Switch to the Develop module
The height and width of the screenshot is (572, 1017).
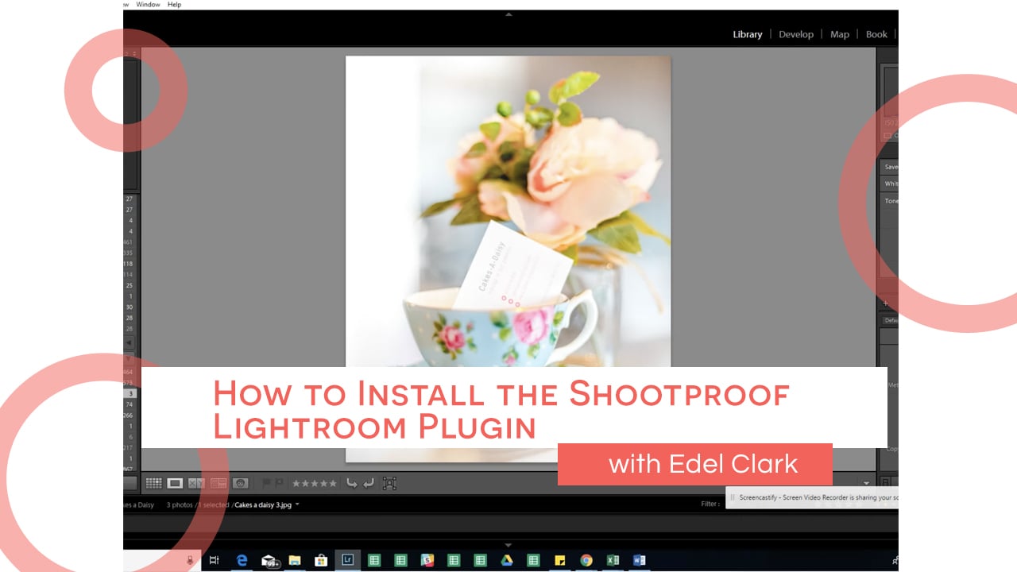tap(796, 34)
